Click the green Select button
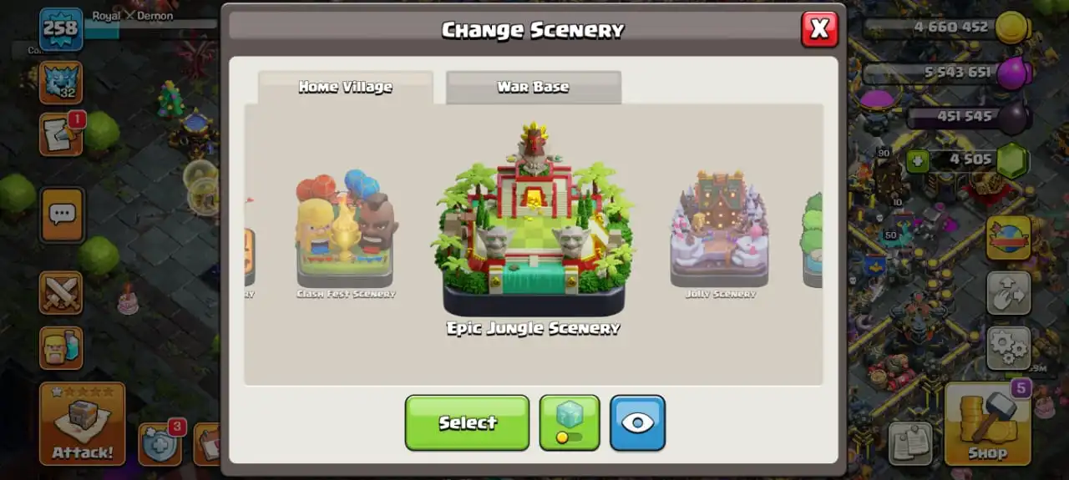The width and height of the screenshot is (1069, 480). click(x=467, y=422)
